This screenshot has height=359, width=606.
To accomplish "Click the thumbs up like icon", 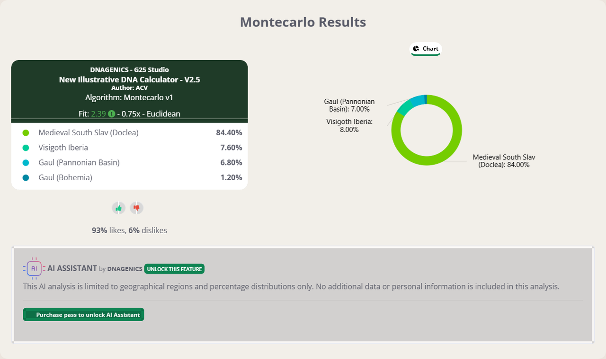I will 118,208.
